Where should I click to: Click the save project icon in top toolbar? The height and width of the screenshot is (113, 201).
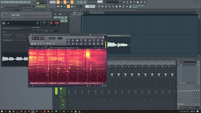138,2
